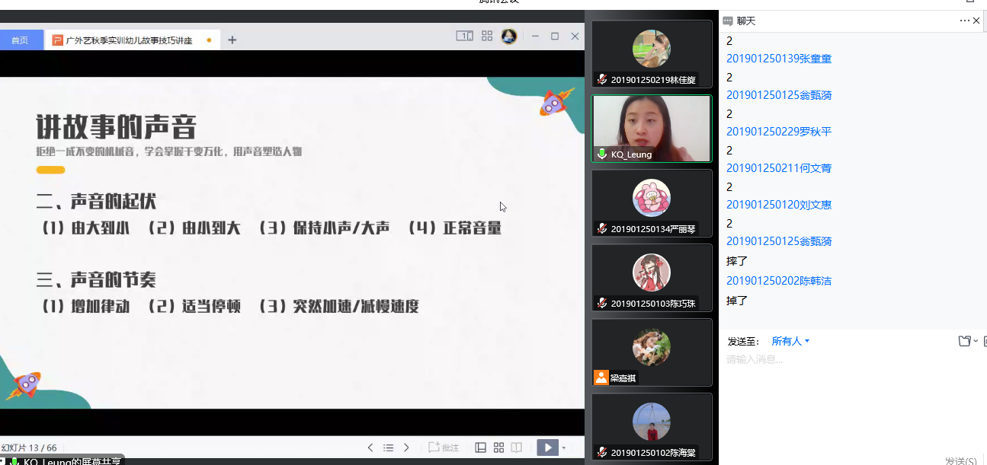The image size is (987, 465).
Task: Toggle 201901250219林佳旋's microphone icon
Action: [x=601, y=80]
